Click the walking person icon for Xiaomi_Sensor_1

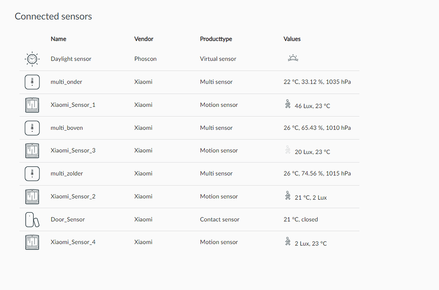288,104
